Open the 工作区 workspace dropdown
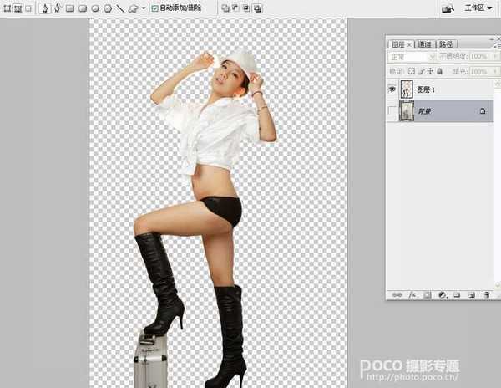Viewport: 501px width, 388px height. click(478, 8)
